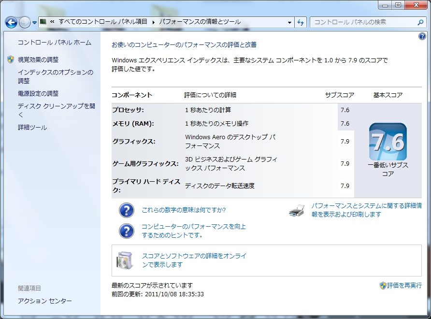
Task: Open パフォーマンスとシステムに関する詳細情報 print link
Action: (x=367, y=210)
